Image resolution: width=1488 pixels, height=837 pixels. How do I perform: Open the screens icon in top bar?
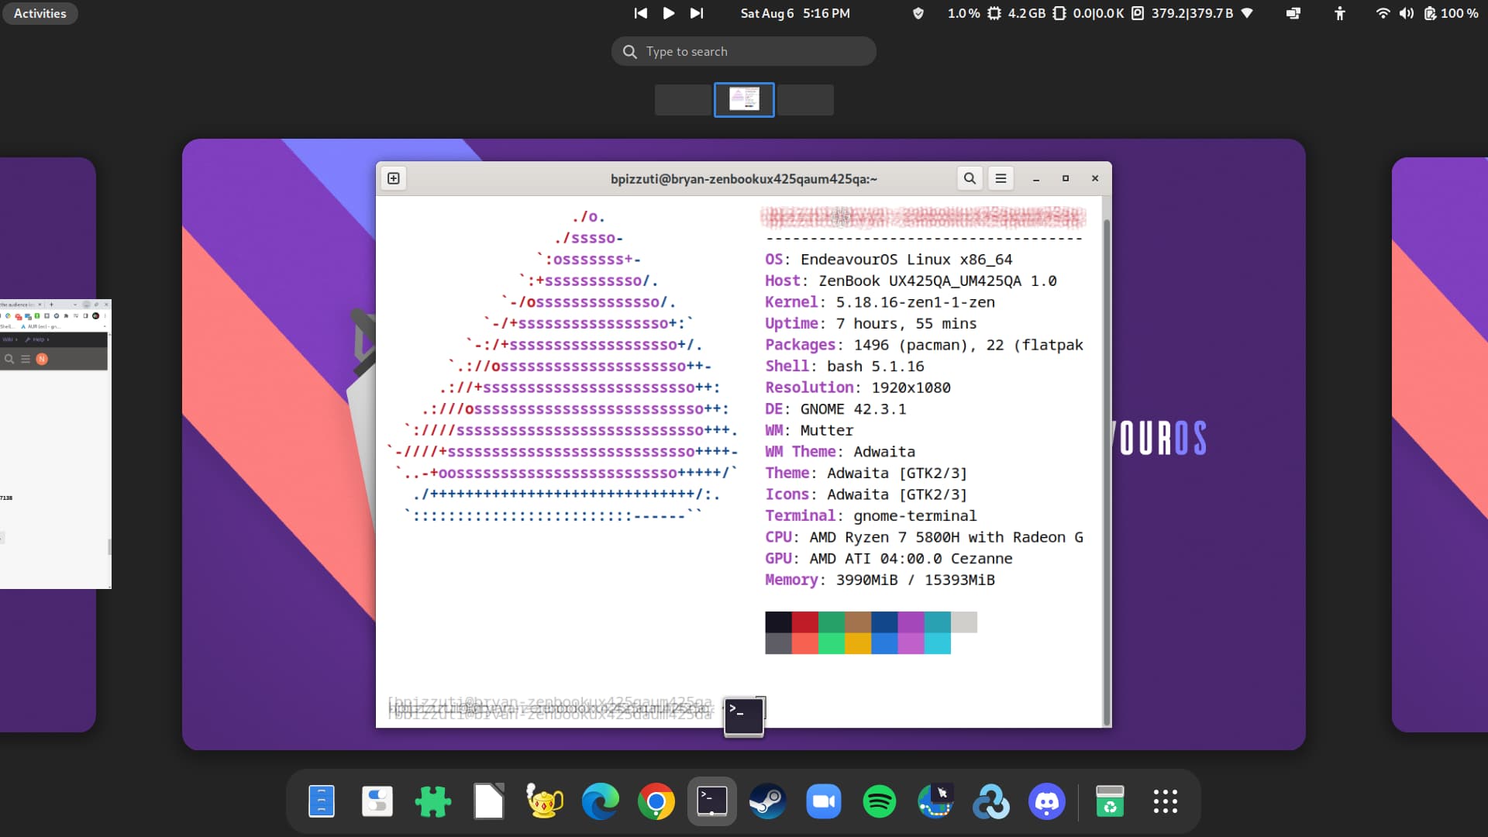pyautogui.click(x=1293, y=13)
